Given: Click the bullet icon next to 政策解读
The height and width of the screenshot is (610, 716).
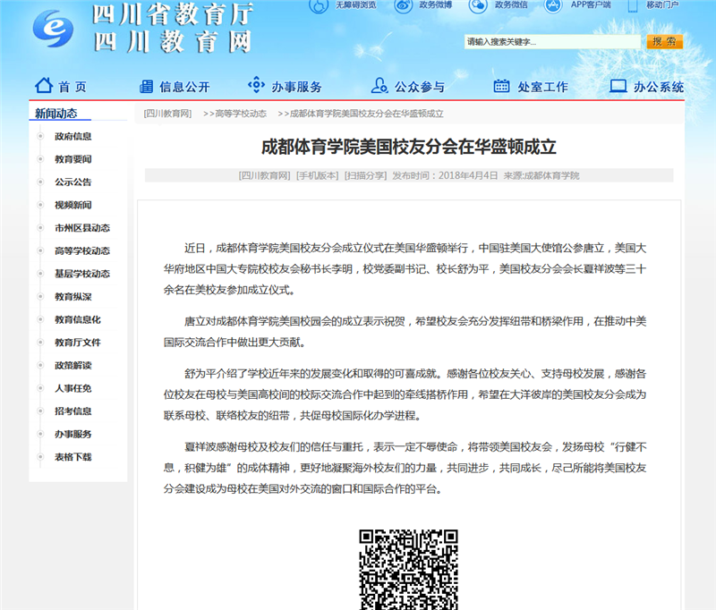Looking at the screenshot, I should tap(40, 365).
